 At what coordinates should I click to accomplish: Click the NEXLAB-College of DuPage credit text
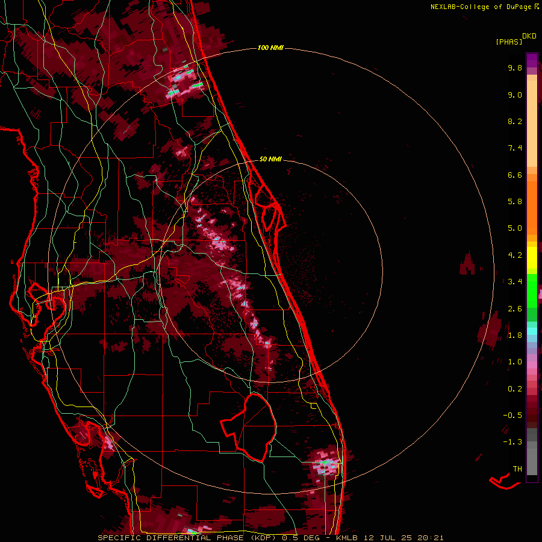click(481, 7)
